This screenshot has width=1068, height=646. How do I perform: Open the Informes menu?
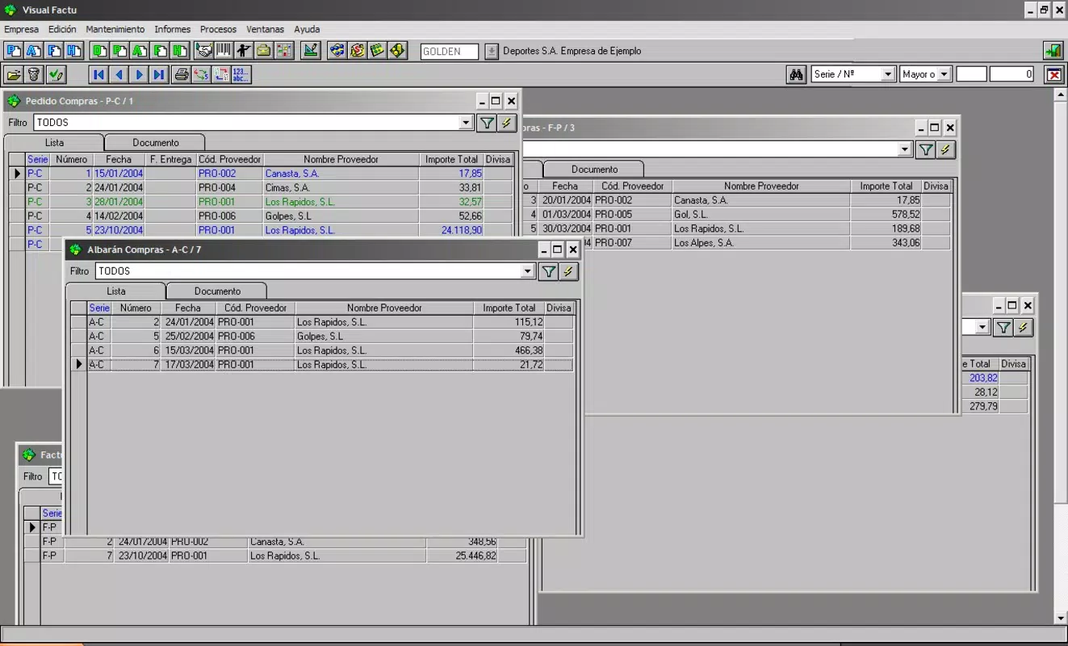pos(173,29)
